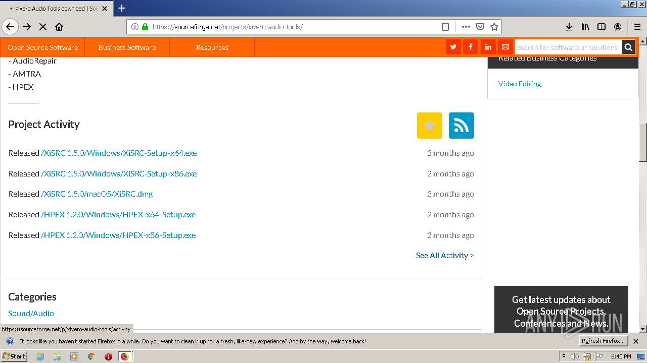This screenshot has height=363, width=647.
Task: Click the software search input field
Action: (568, 47)
